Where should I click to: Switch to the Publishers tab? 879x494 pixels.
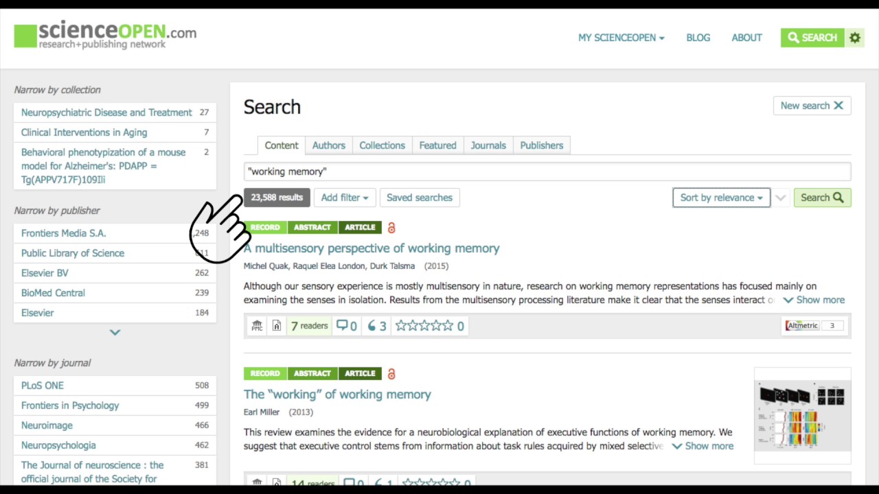pos(542,145)
